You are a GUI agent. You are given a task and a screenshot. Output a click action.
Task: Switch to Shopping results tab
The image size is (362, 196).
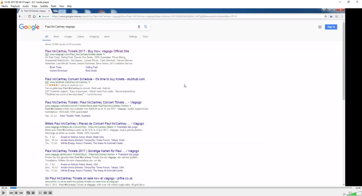pos(94,37)
